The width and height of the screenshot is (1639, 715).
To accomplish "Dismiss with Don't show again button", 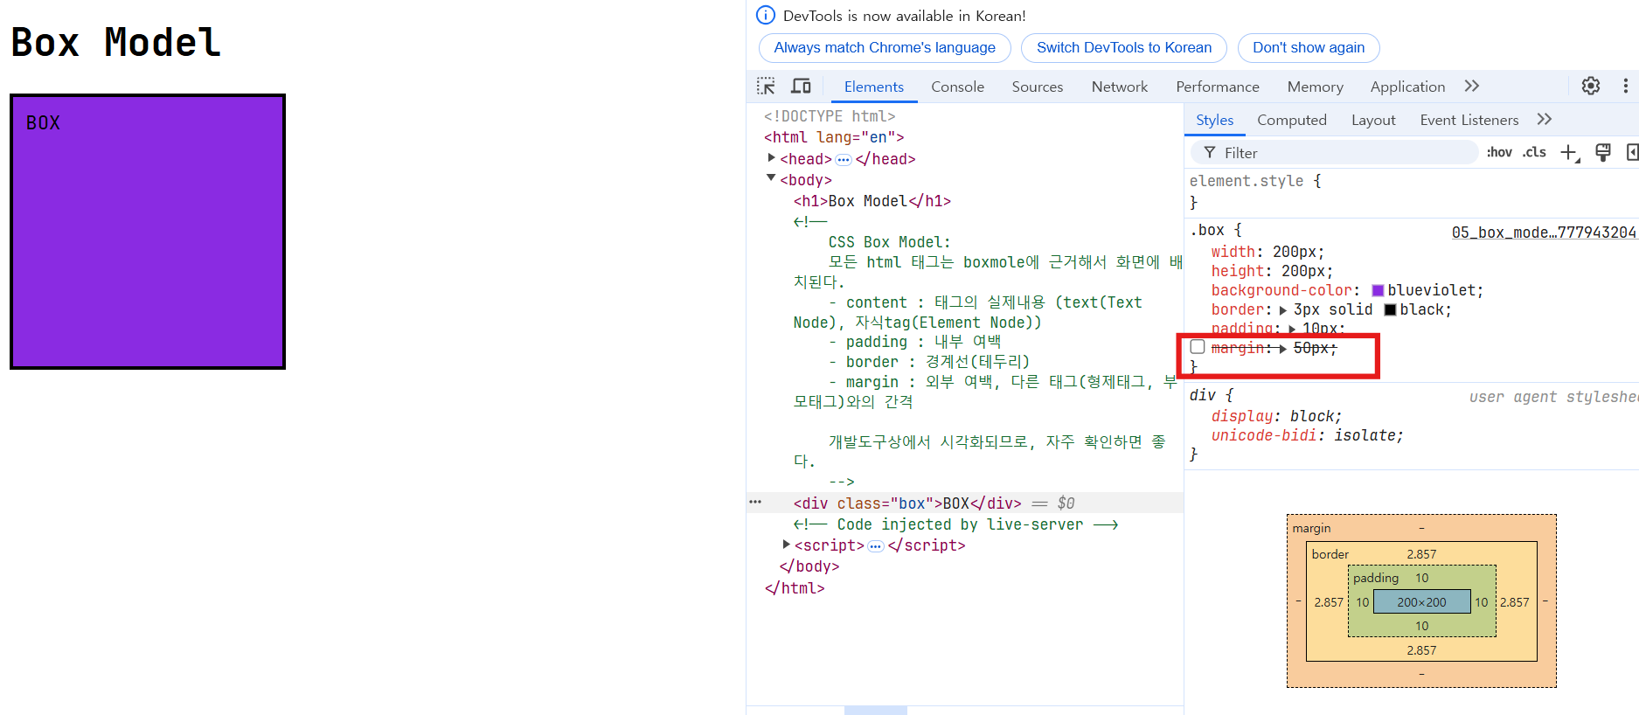I will pos(1309,48).
